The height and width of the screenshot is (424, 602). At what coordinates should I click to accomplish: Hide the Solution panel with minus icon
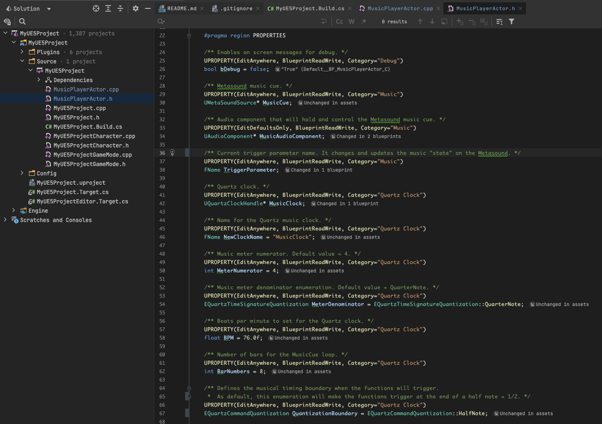point(147,9)
